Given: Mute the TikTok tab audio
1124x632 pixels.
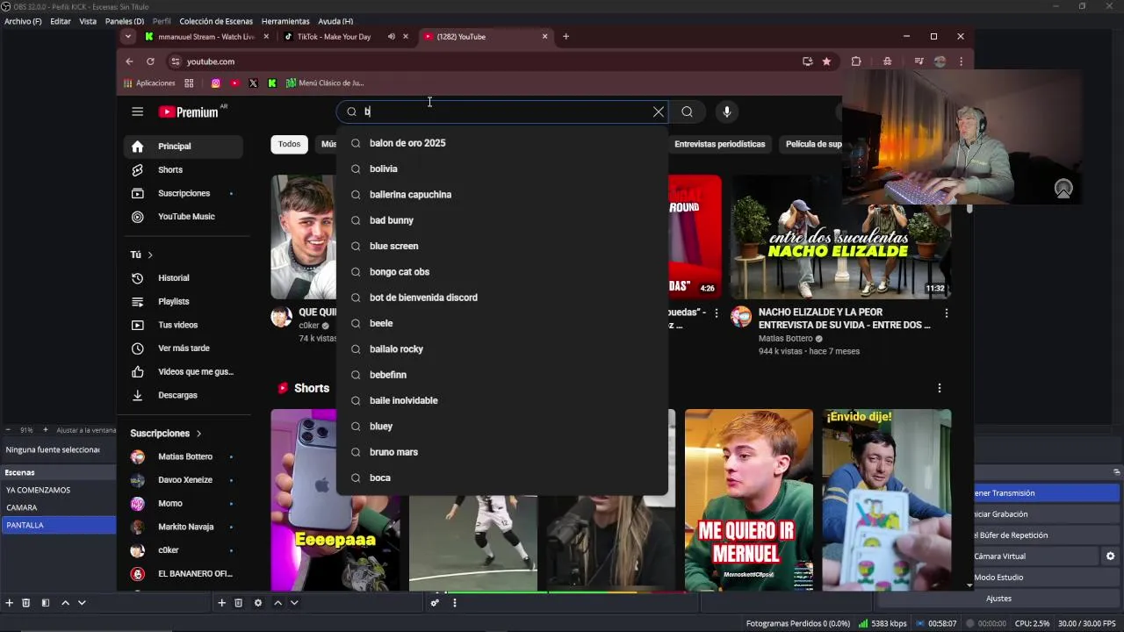Looking at the screenshot, I should [x=391, y=37].
